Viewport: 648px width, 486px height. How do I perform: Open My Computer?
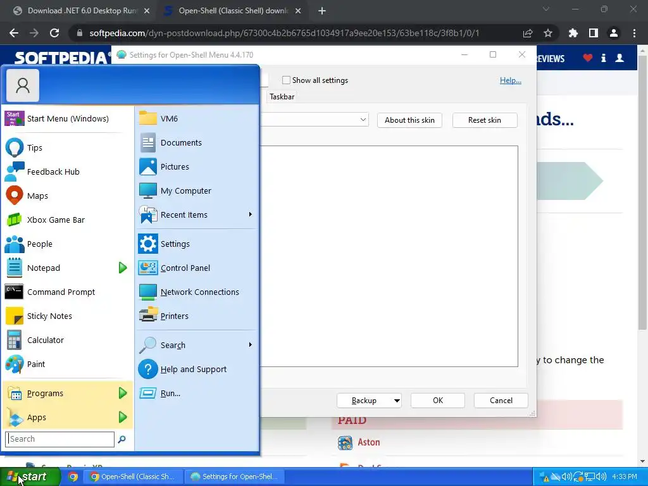197,190
